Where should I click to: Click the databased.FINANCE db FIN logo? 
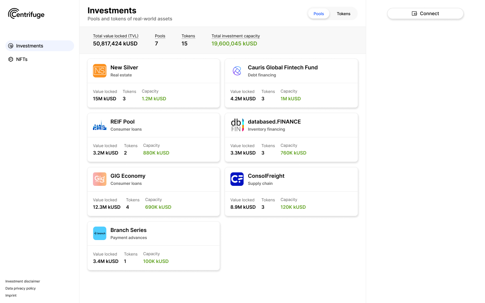pos(237,125)
